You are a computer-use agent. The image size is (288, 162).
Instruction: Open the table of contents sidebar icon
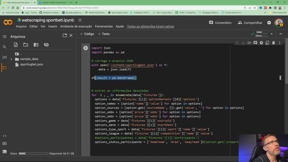[x=4, y=36]
